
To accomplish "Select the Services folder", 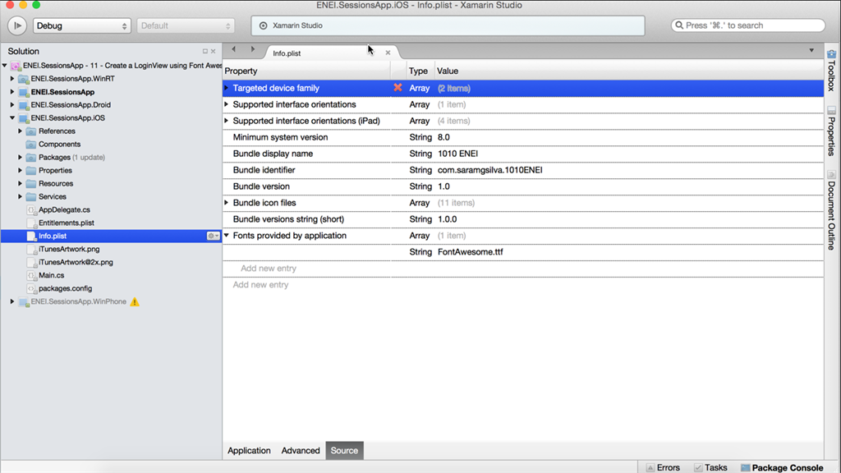I will (53, 197).
